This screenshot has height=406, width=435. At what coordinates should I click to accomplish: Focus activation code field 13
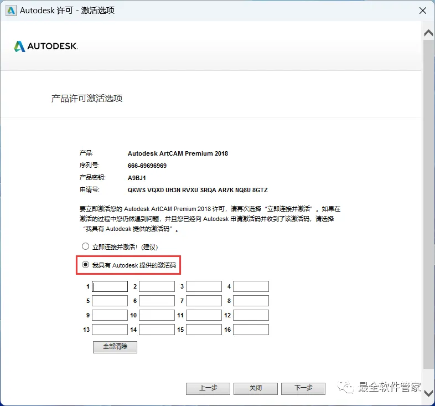click(110, 330)
